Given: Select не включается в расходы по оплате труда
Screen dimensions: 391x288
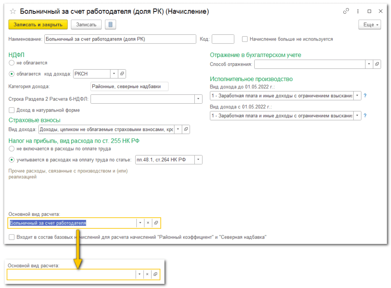Looking at the screenshot, I should coord(11,148).
